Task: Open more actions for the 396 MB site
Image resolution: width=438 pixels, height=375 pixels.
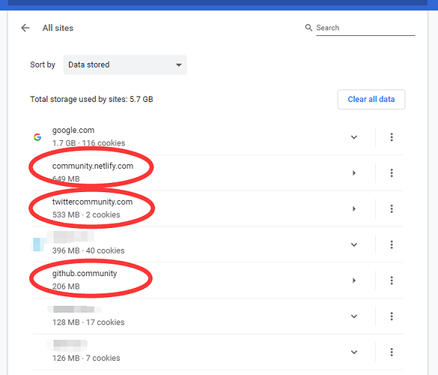Action: point(392,244)
